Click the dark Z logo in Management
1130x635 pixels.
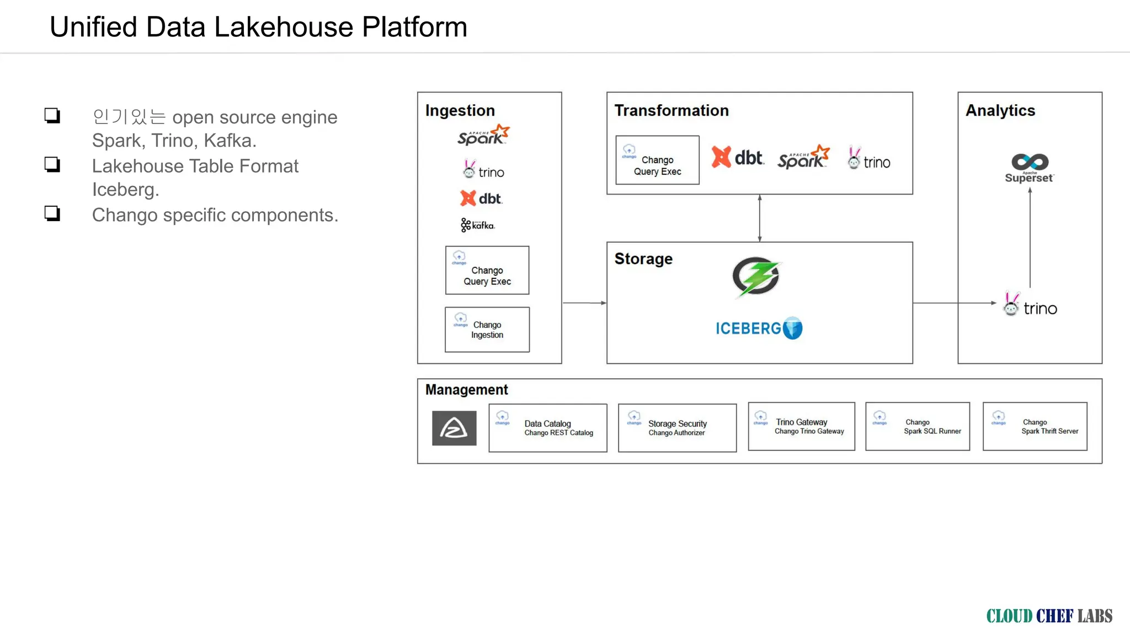[454, 428]
